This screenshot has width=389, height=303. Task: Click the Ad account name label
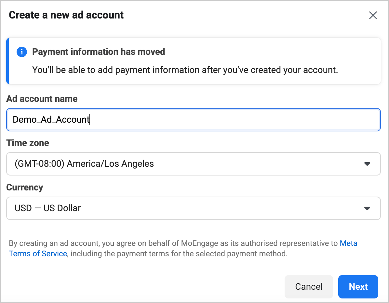tap(42, 99)
